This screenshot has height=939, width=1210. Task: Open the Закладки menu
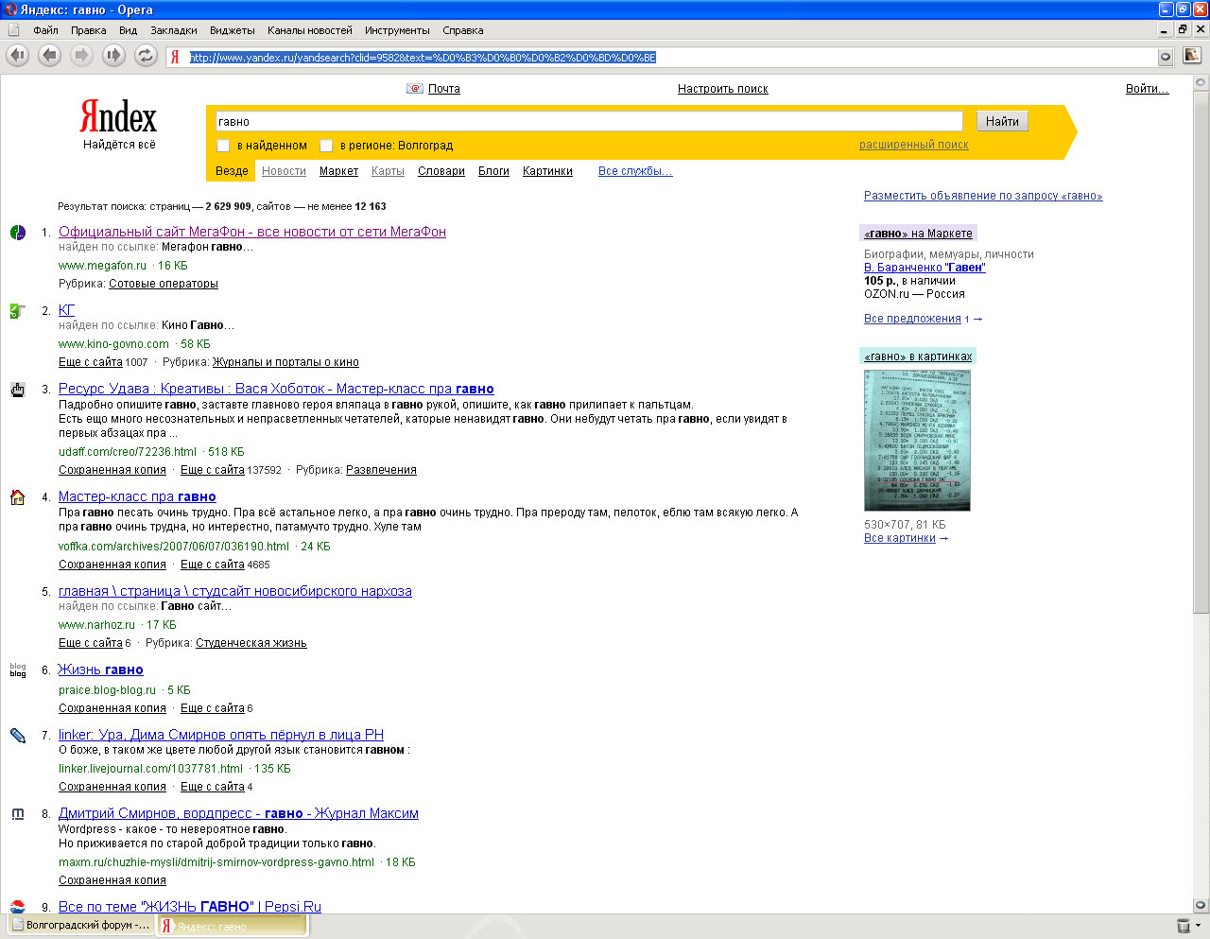click(173, 30)
